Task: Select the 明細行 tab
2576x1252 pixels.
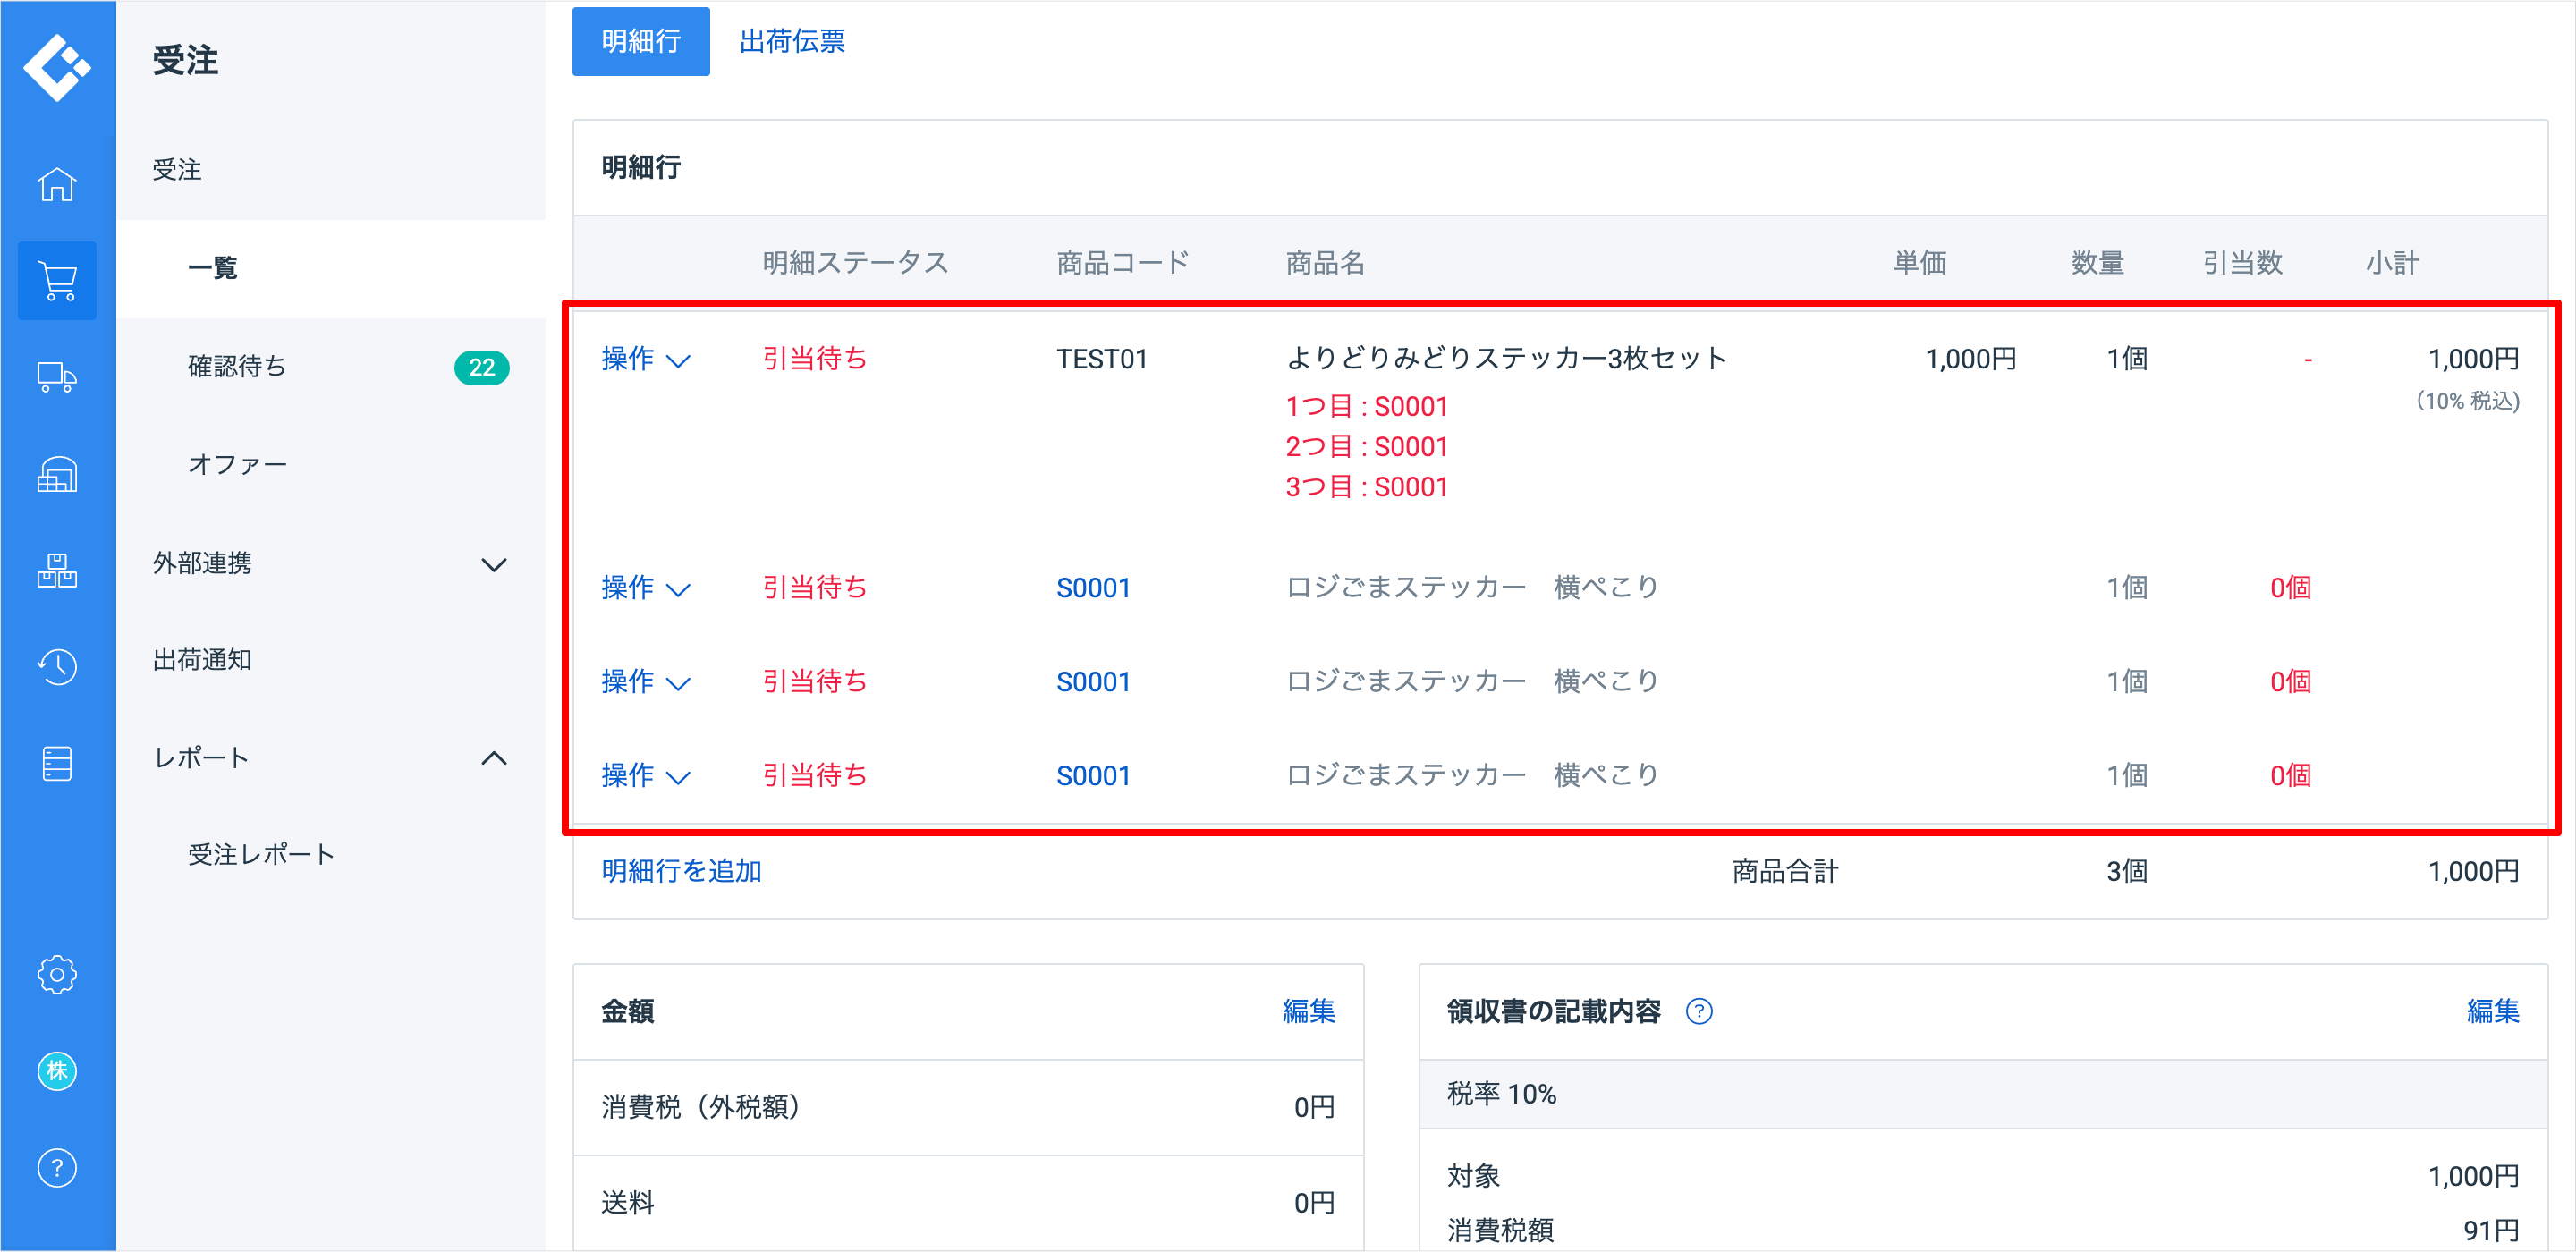Action: [x=640, y=41]
